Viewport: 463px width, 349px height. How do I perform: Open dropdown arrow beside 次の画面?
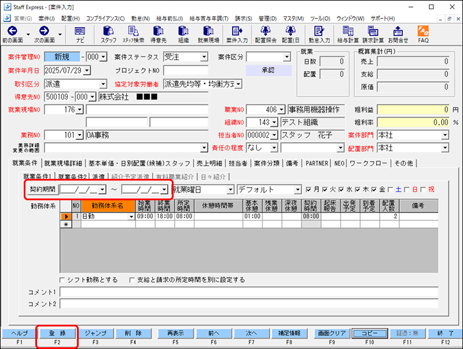(60, 34)
